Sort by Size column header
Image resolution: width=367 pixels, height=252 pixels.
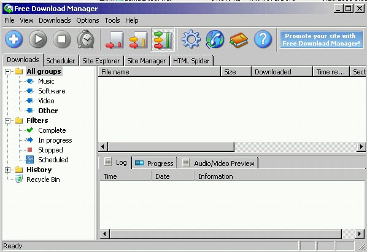point(236,72)
